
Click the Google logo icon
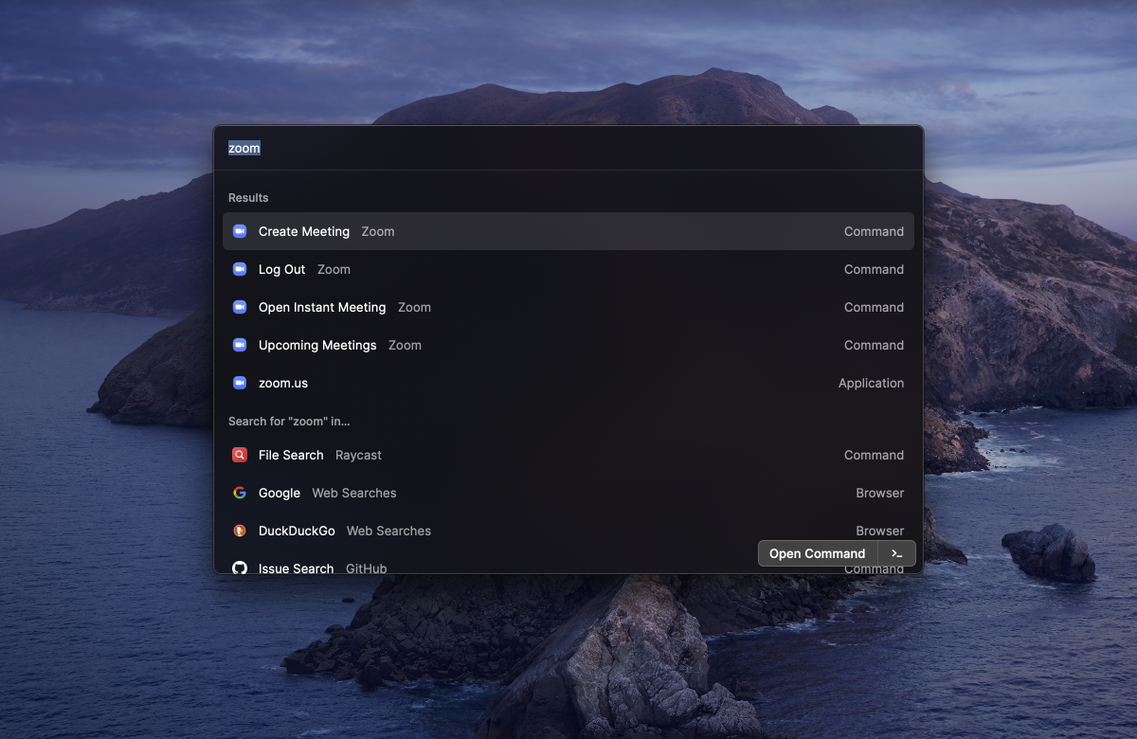tap(240, 493)
